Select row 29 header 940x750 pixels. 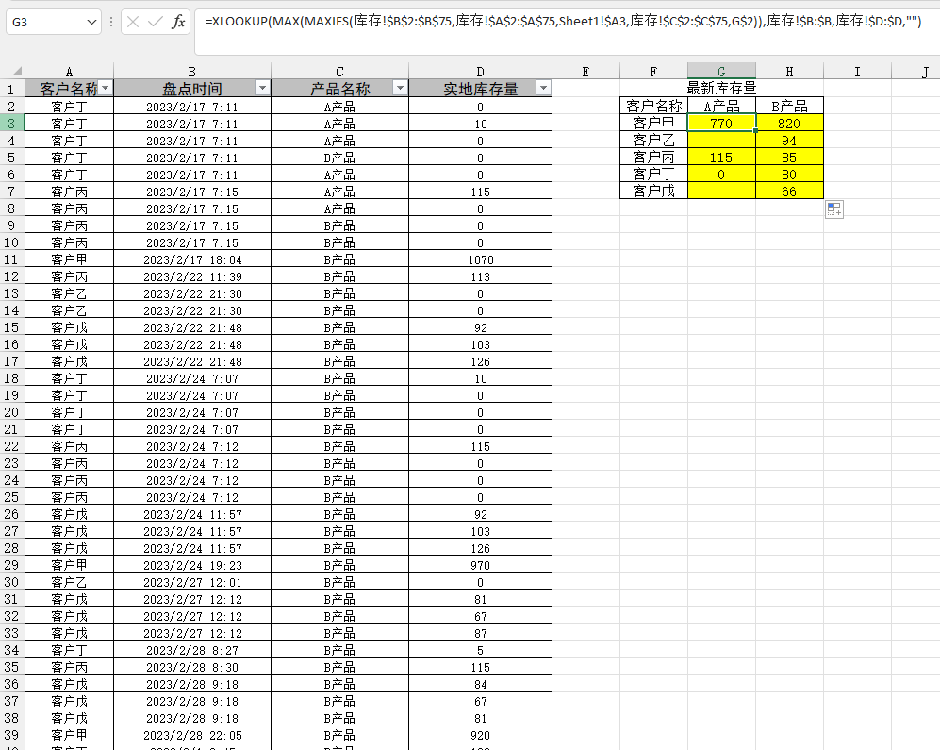(12, 564)
